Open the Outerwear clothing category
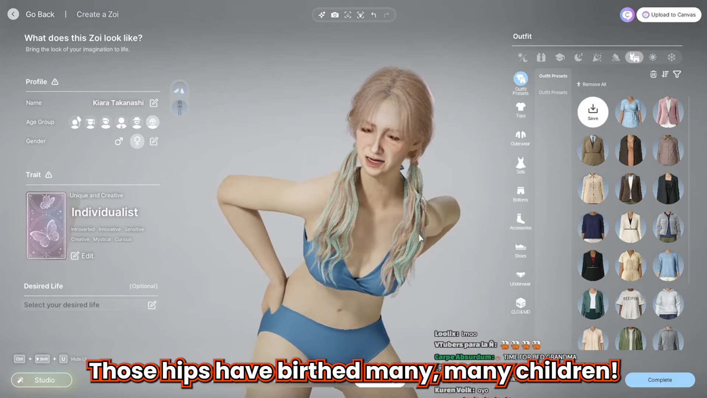 point(520,138)
